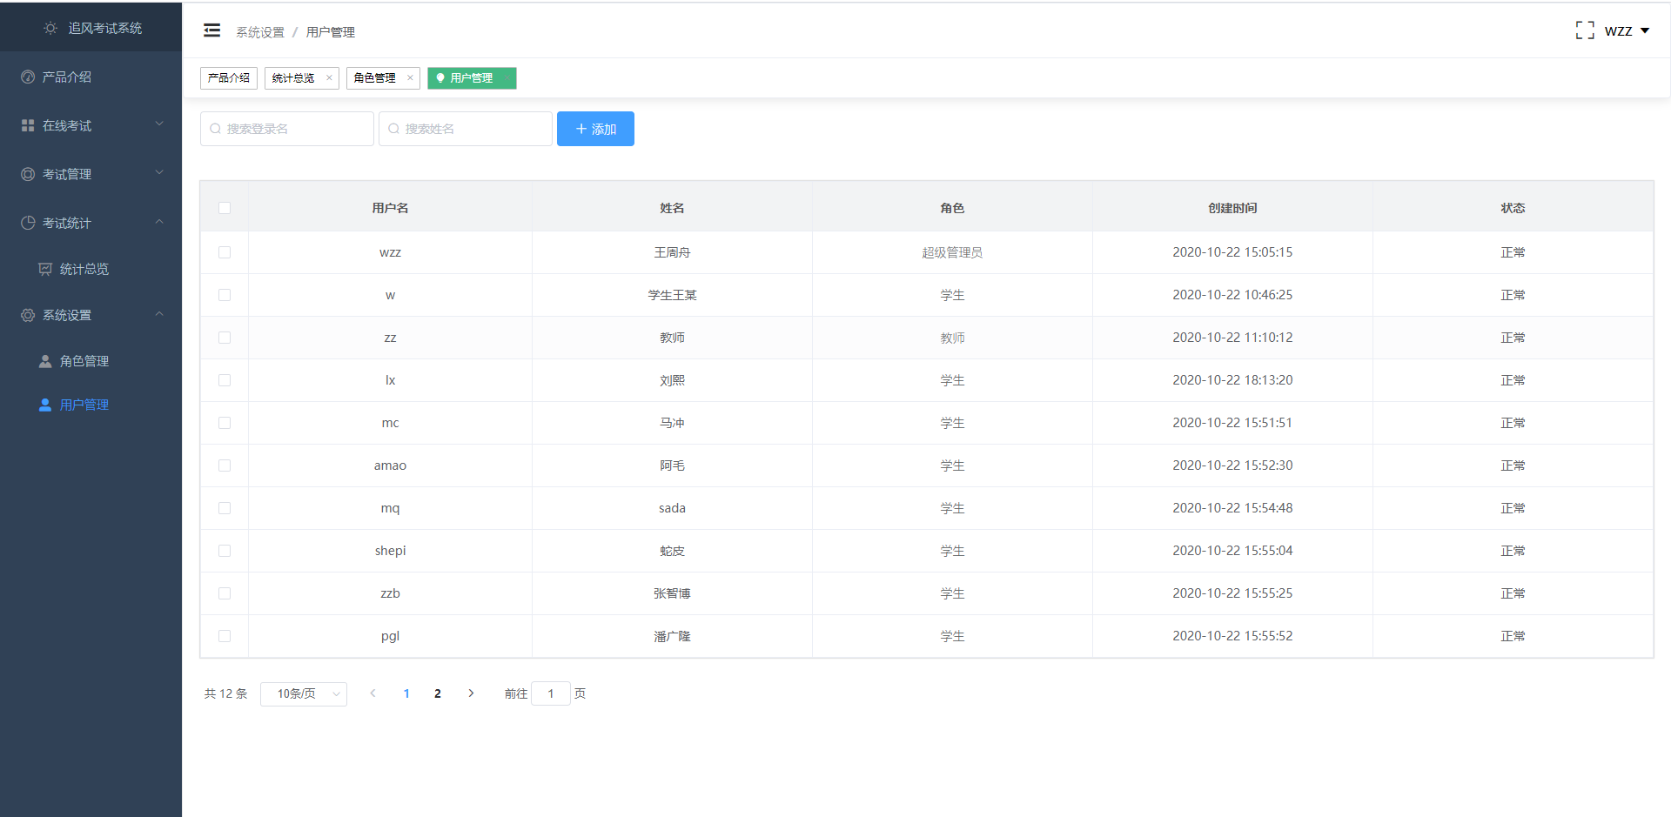This screenshot has width=1671, height=817.
Task: Focus the 搜索姓名 search field
Action: 466,129
